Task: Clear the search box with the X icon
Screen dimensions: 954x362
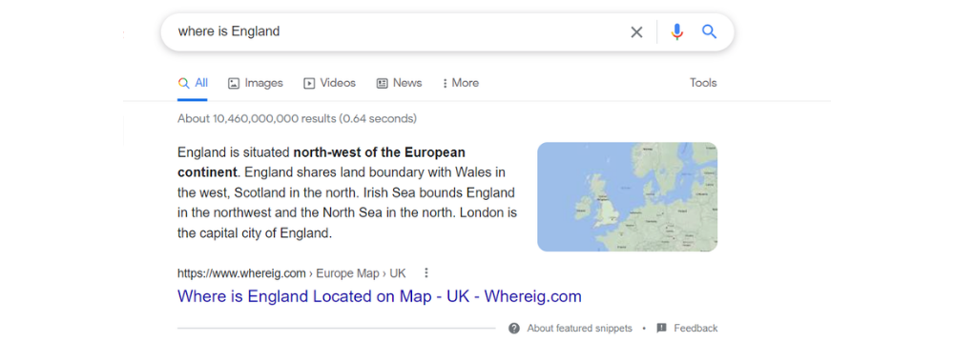Action: coord(636,32)
